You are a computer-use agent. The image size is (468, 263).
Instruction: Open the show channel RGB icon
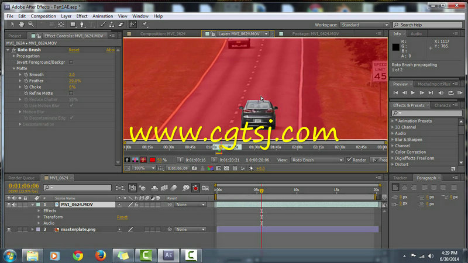coord(211,168)
